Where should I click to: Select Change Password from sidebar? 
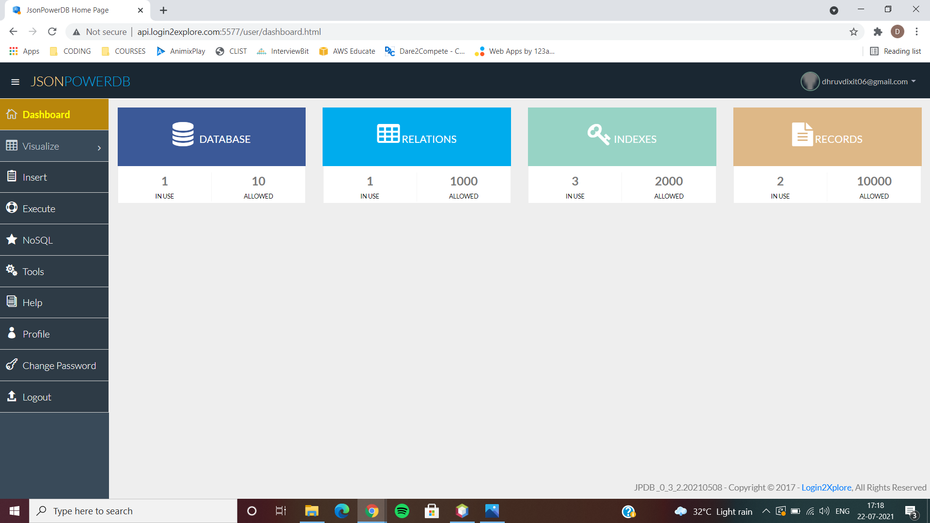point(59,365)
